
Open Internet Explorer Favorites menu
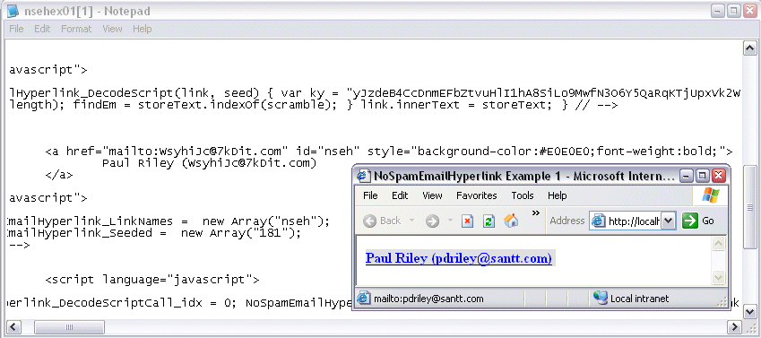point(477,195)
